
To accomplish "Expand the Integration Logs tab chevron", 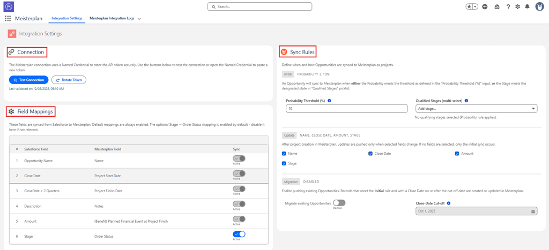I will point(139,19).
